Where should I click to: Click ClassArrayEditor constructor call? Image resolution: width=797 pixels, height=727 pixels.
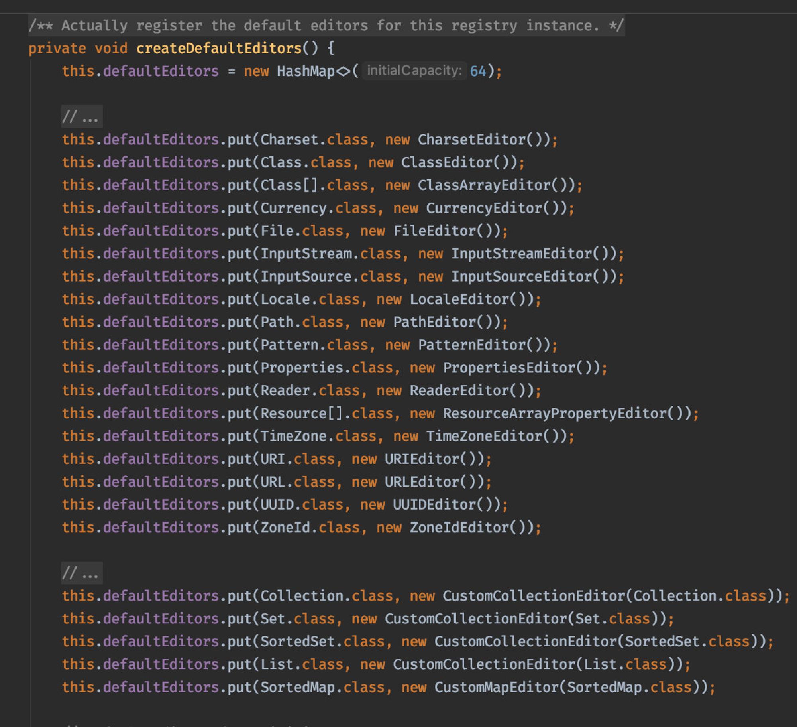click(484, 185)
